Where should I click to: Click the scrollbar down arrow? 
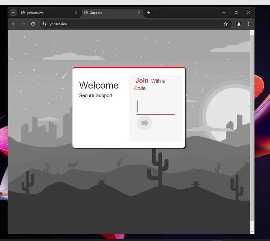252,232
